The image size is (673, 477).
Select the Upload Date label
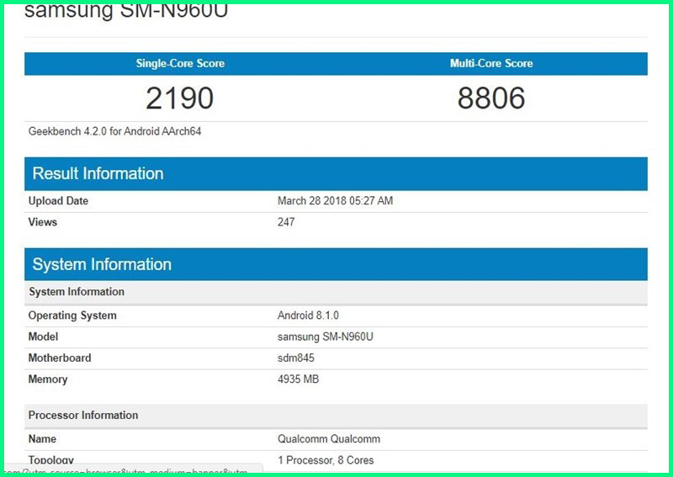coord(58,201)
